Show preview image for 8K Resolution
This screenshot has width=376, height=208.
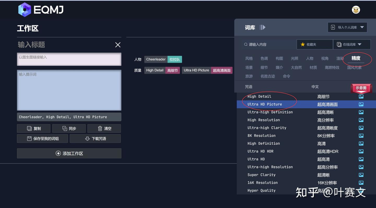[361, 136]
